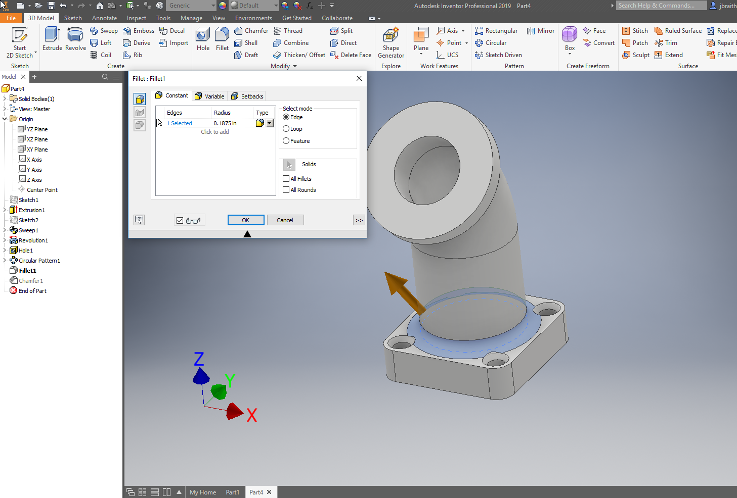The image size is (737, 498).
Task: Open the Plane dropdown arrow
Action: (421, 54)
